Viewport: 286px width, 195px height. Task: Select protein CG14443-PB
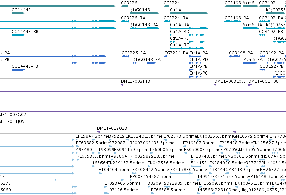tap(18, 70)
